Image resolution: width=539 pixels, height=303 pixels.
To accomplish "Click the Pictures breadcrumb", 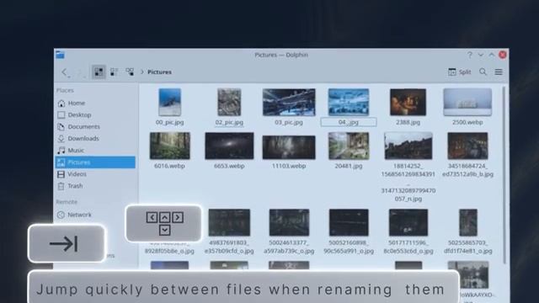I will tap(159, 72).
